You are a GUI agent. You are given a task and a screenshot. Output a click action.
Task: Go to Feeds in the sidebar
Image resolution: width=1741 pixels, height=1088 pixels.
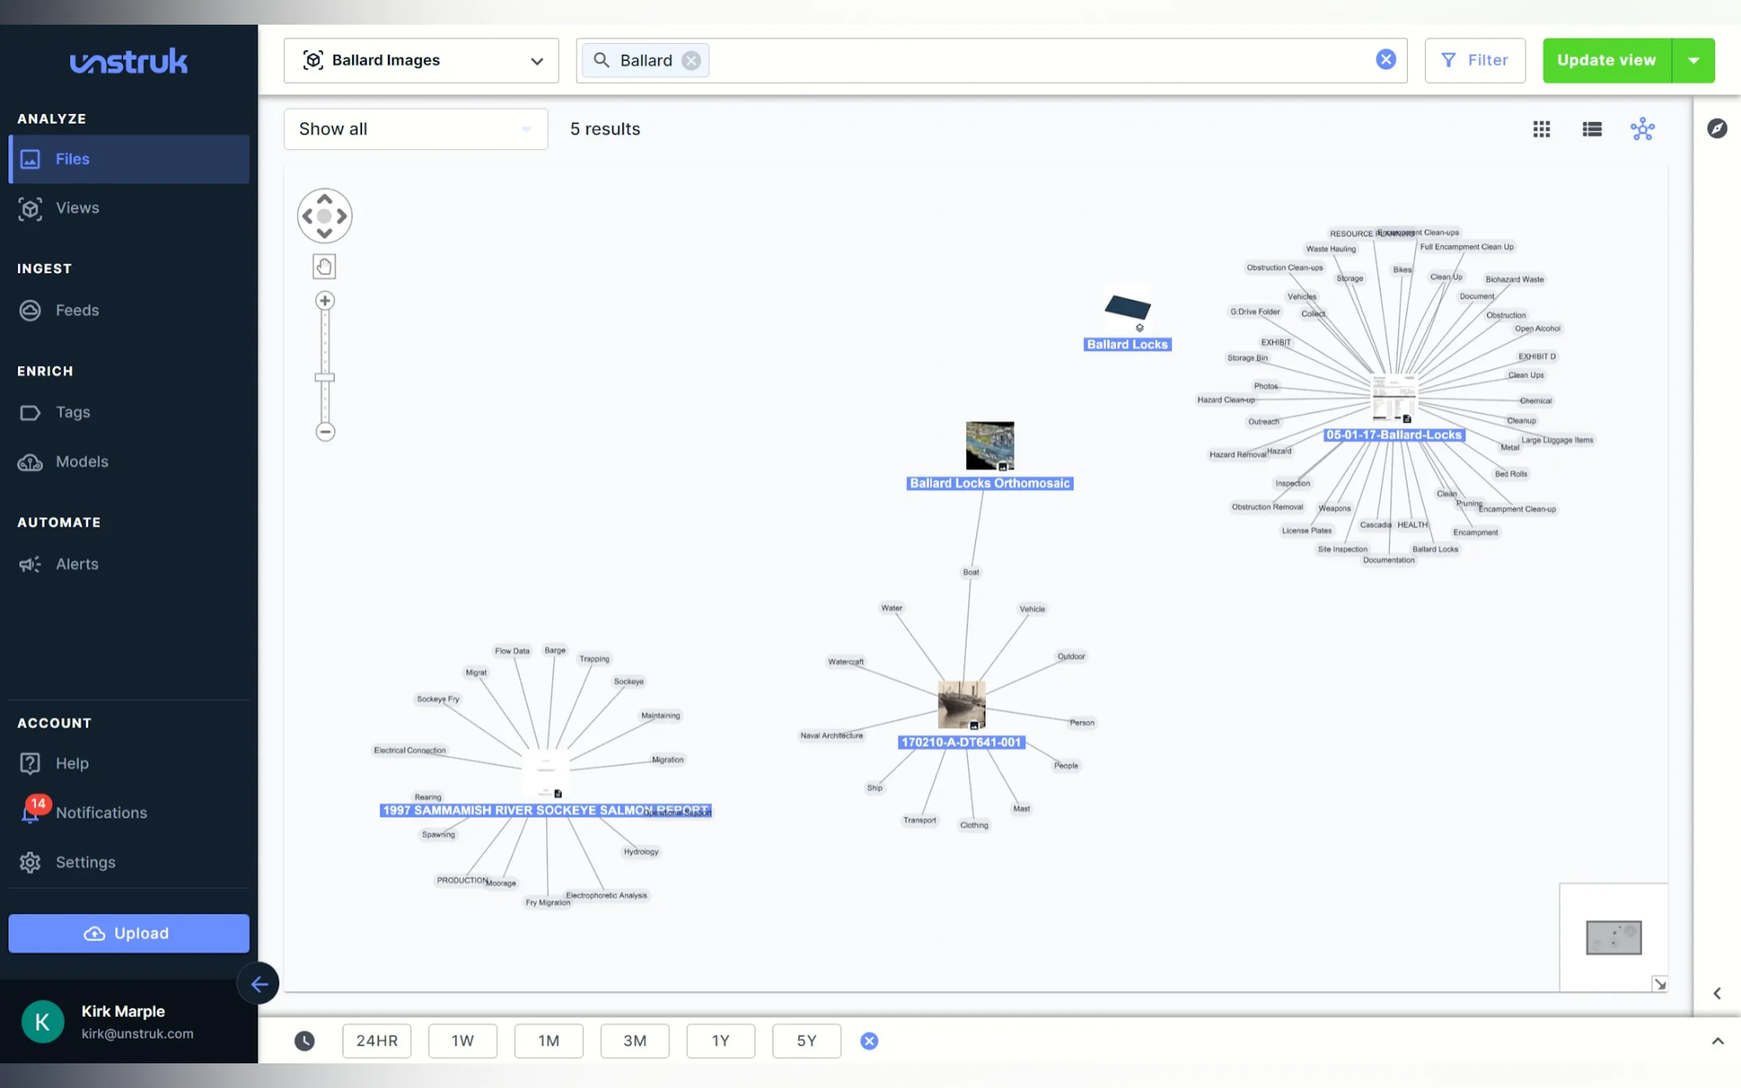point(77,310)
